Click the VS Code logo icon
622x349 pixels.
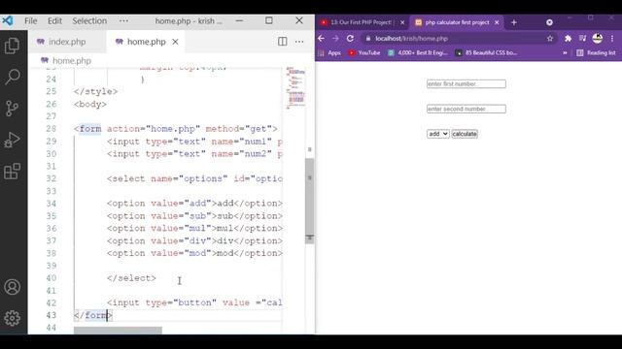tap(8, 20)
